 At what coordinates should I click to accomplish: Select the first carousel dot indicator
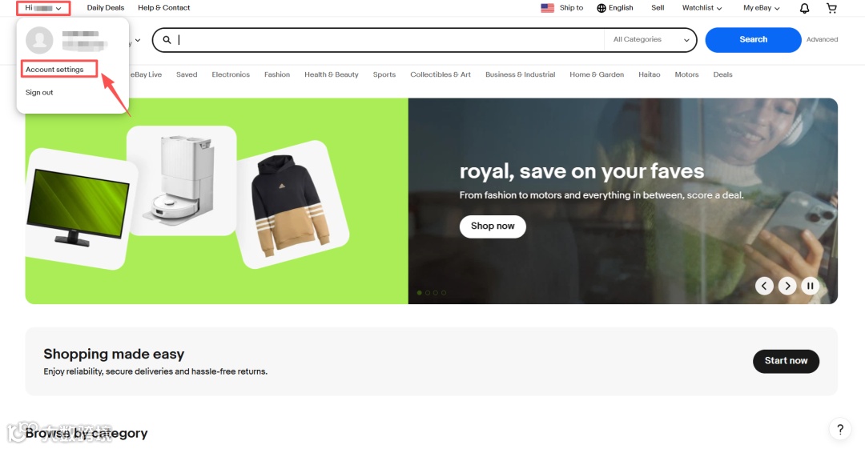419,293
